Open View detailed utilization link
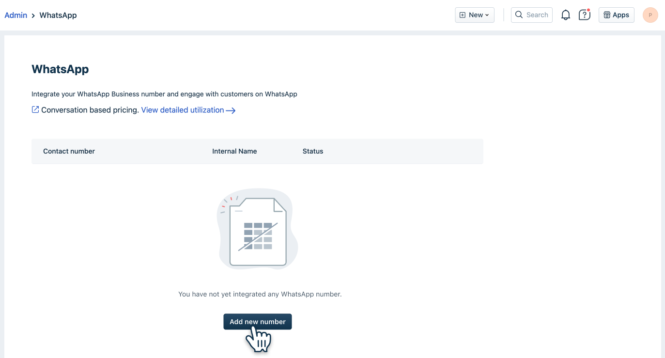The width and height of the screenshot is (665, 358). [183, 110]
